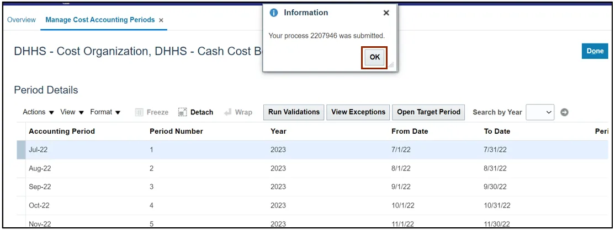
Task: Close the Manage Cost Accounting Periods tab
Action: pyautogui.click(x=161, y=20)
